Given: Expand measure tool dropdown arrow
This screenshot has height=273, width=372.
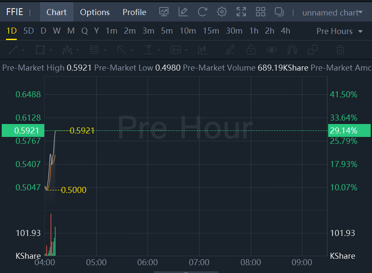Looking at the screenshot, I should point(159,50).
